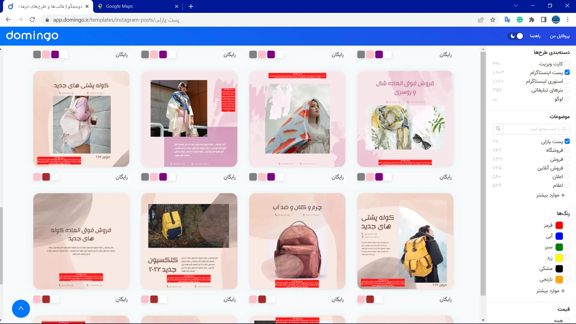Screen dimensions: 576x324
Task: Select the green سبز color filter
Action: point(567,247)
